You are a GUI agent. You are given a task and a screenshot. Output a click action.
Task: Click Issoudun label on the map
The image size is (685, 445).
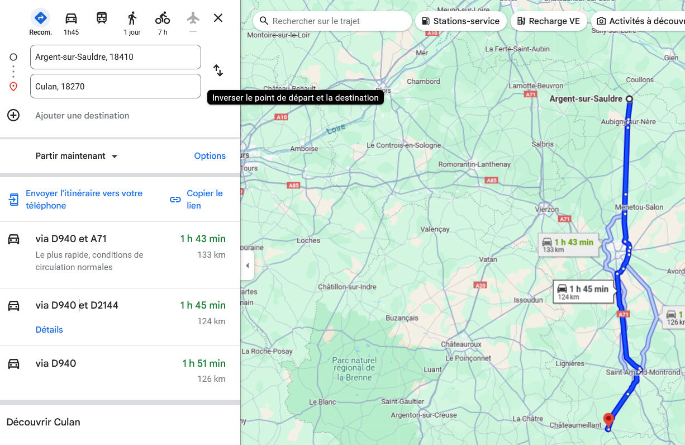[528, 300]
